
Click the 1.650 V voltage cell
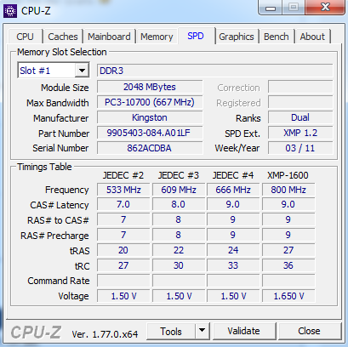288,296
